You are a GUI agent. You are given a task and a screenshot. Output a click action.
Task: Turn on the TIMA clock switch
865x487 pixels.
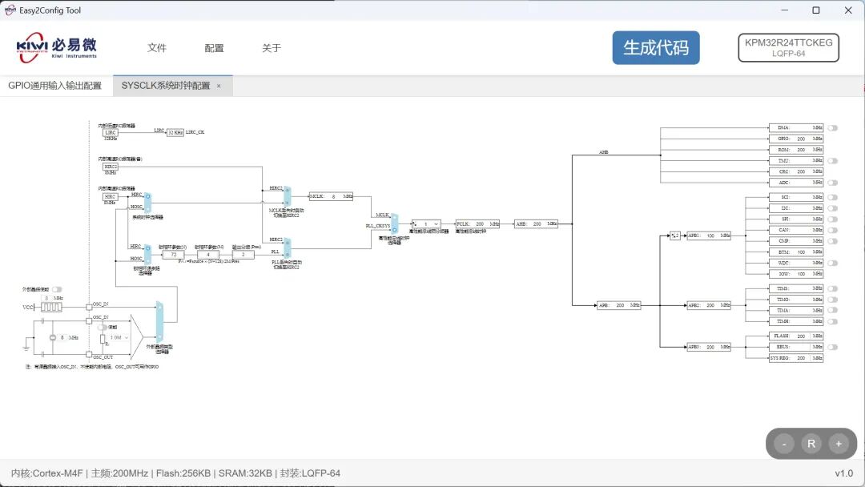(x=832, y=311)
